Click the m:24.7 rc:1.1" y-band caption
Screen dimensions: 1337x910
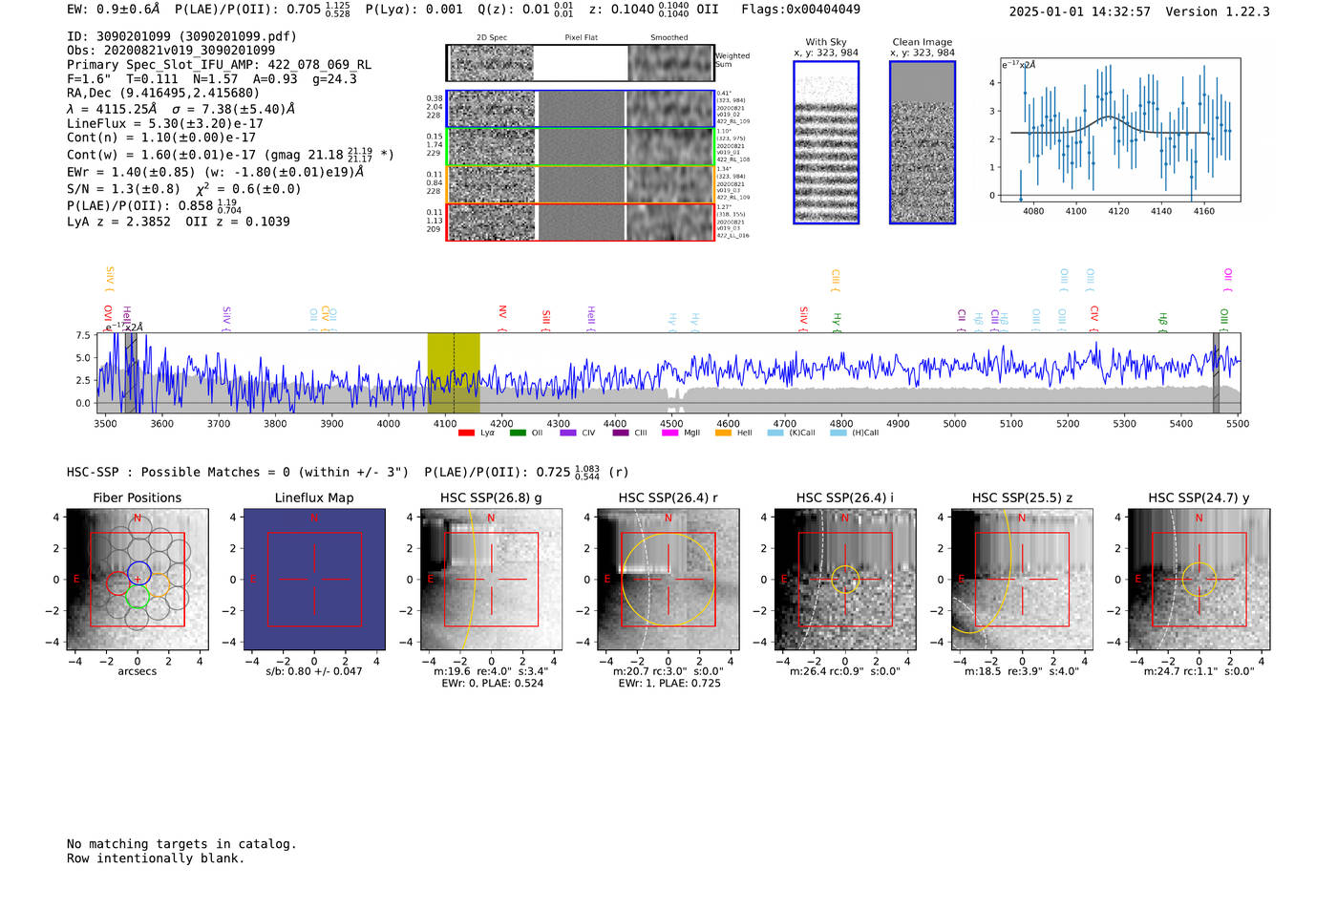[x=1199, y=671]
